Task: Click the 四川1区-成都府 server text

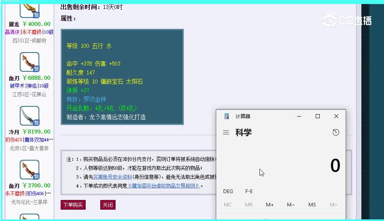Action: click(x=30, y=41)
